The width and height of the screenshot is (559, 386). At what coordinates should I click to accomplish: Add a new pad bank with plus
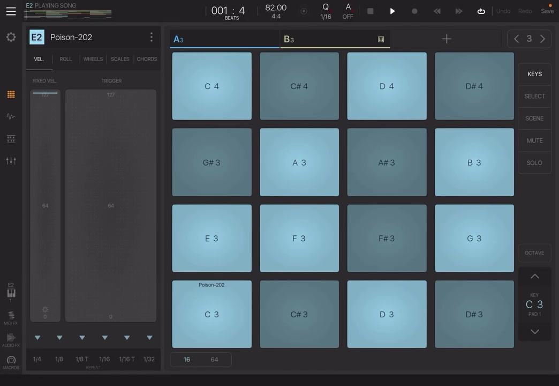447,39
